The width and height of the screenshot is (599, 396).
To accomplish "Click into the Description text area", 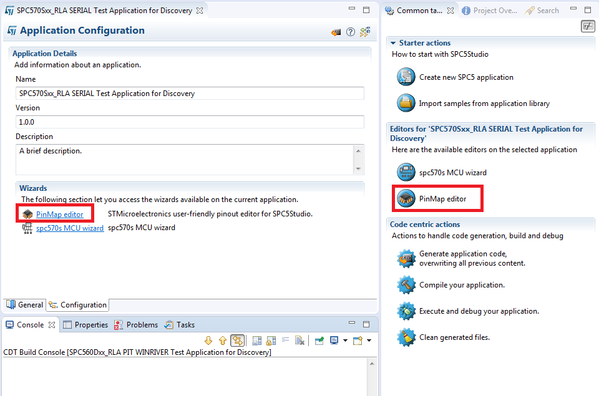I will click(185, 160).
